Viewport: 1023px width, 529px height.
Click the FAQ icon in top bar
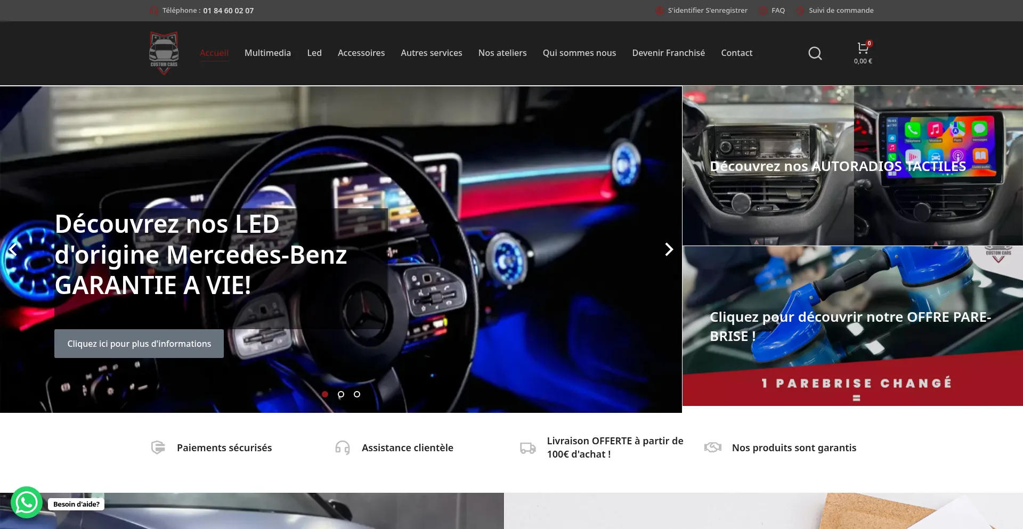(763, 11)
